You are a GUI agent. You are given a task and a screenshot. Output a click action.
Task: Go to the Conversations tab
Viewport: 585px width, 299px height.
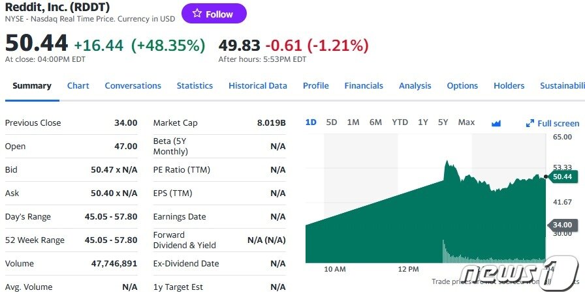tap(133, 86)
